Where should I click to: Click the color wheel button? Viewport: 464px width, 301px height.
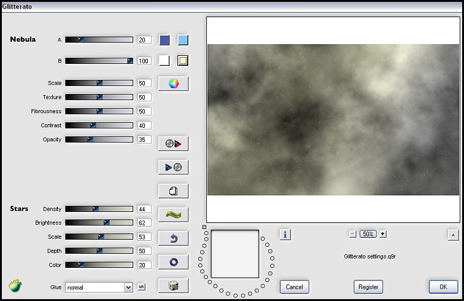point(173,84)
